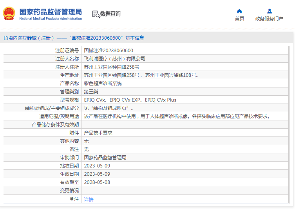Image resolution: width=295 pixels, height=211 pixels.
Task: Click the 注册证编号 label
Action: click(x=67, y=51)
